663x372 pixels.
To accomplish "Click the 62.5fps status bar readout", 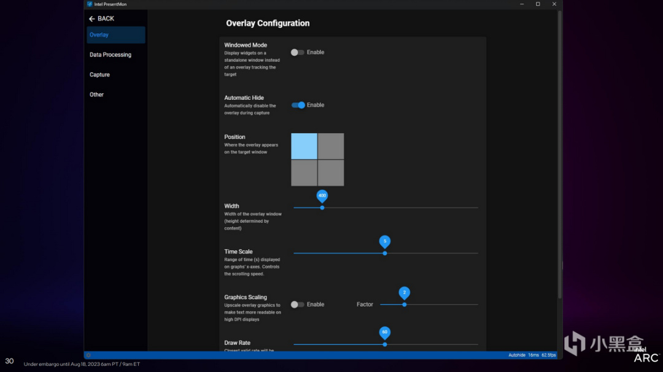I will (549, 355).
